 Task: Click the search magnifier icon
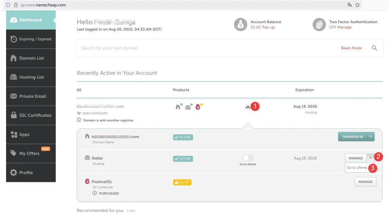(x=374, y=48)
